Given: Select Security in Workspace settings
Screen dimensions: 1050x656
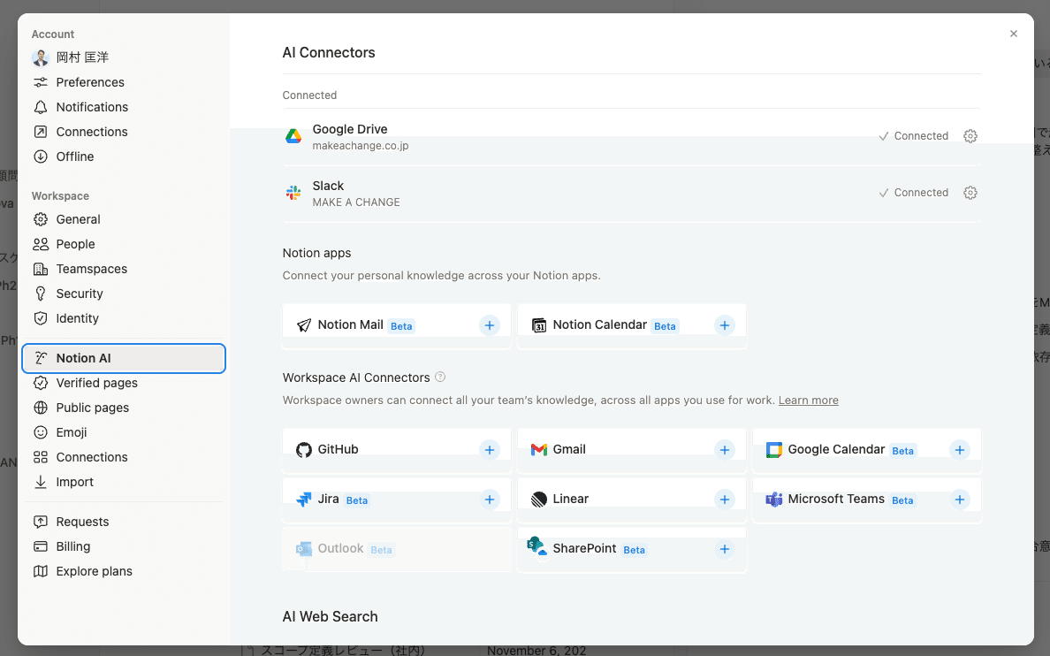Looking at the screenshot, I should [80, 294].
